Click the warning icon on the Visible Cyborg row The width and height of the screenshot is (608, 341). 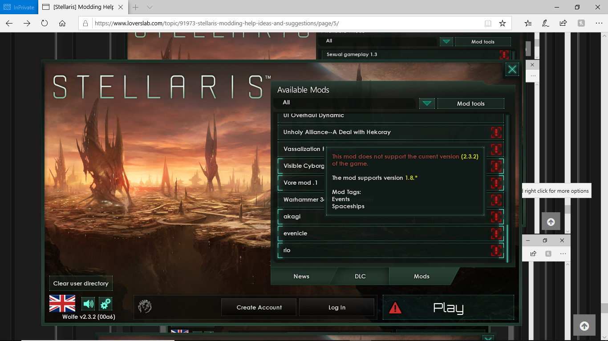point(496,166)
